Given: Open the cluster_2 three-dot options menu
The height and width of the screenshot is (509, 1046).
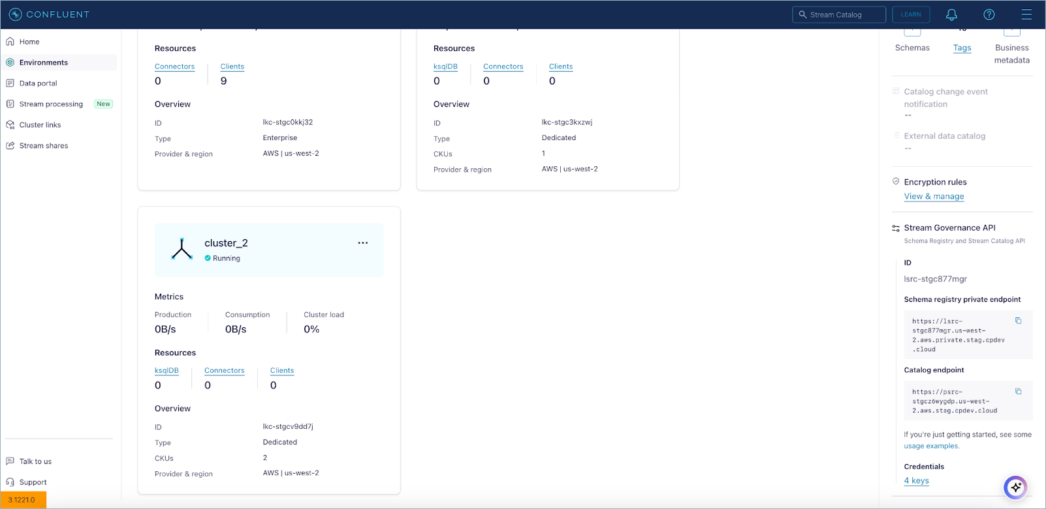Looking at the screenshot, I should point(363,243).
